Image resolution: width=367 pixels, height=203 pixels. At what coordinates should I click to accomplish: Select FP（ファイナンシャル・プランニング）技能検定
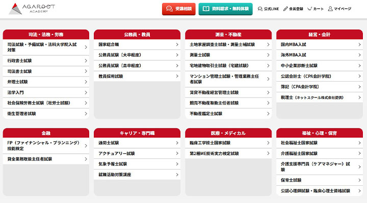tap(46, 146)
